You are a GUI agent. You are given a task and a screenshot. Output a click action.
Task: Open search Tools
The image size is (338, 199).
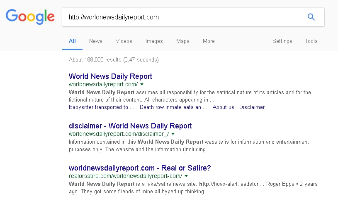311,41
